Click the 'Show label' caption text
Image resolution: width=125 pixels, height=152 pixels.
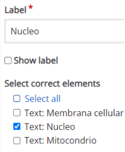(x=36, y=61)
